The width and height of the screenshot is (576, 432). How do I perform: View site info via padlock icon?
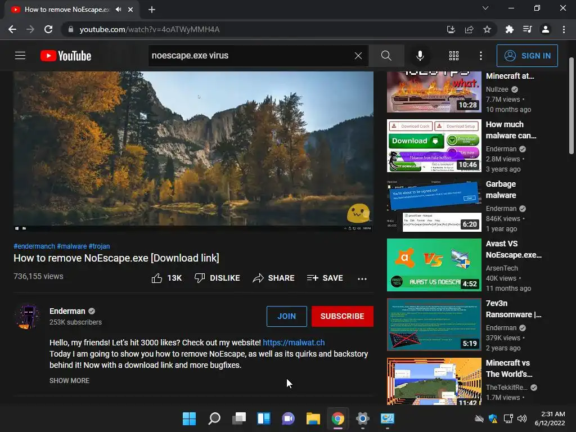70,29
